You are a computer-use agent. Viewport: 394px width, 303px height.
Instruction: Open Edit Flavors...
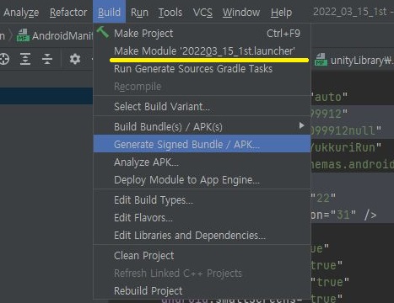point(202,218)
